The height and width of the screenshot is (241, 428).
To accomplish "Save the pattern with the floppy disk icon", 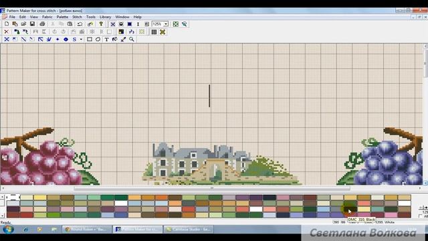I will (32, 24).
